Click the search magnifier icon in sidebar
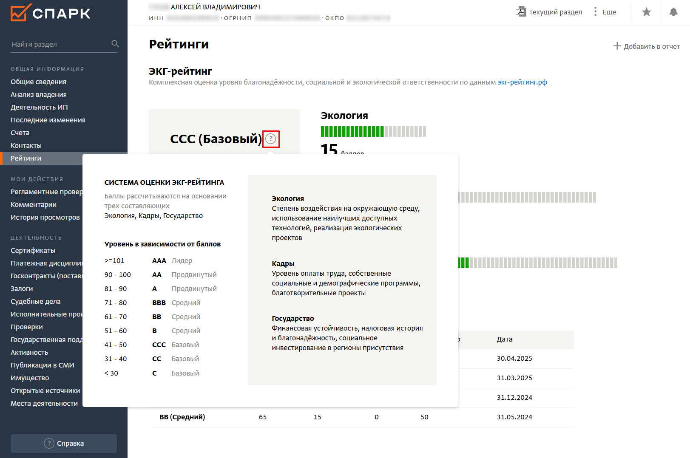The image size is (690, 458). [x=115, y=44]
